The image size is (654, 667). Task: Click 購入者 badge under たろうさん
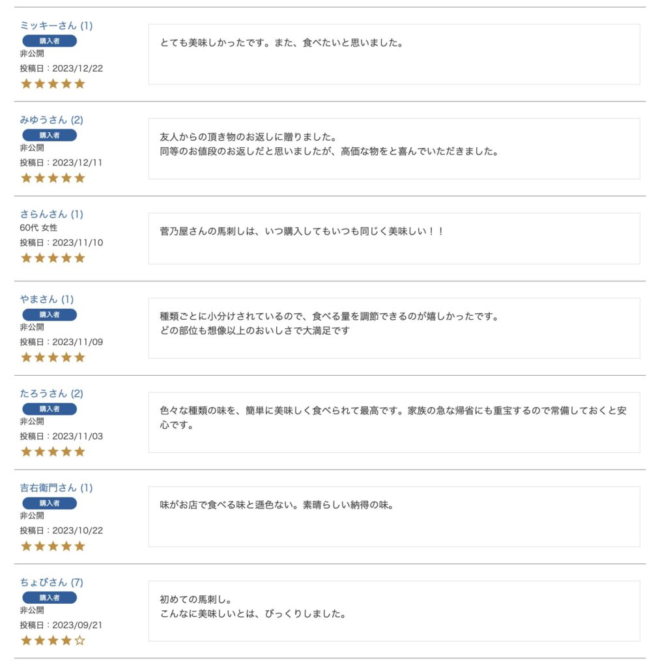point(50,409)
